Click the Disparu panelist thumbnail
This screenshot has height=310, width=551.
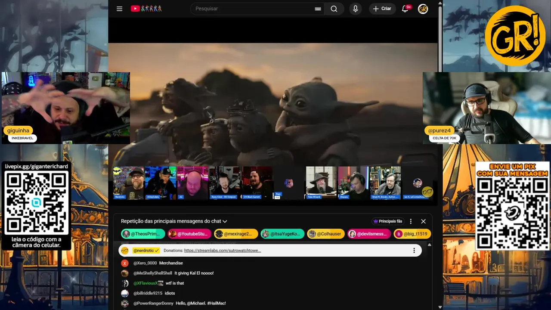pos(353,183)
